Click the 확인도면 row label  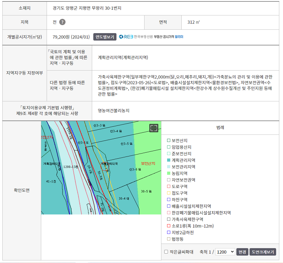[x=22, y=190]
